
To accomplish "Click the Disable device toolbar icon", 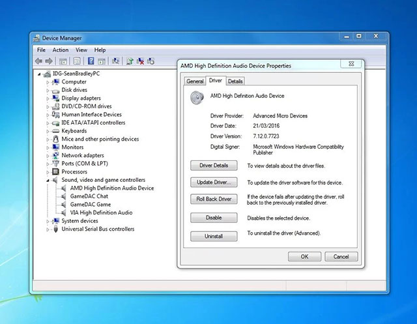I will (x=151, y=61).
